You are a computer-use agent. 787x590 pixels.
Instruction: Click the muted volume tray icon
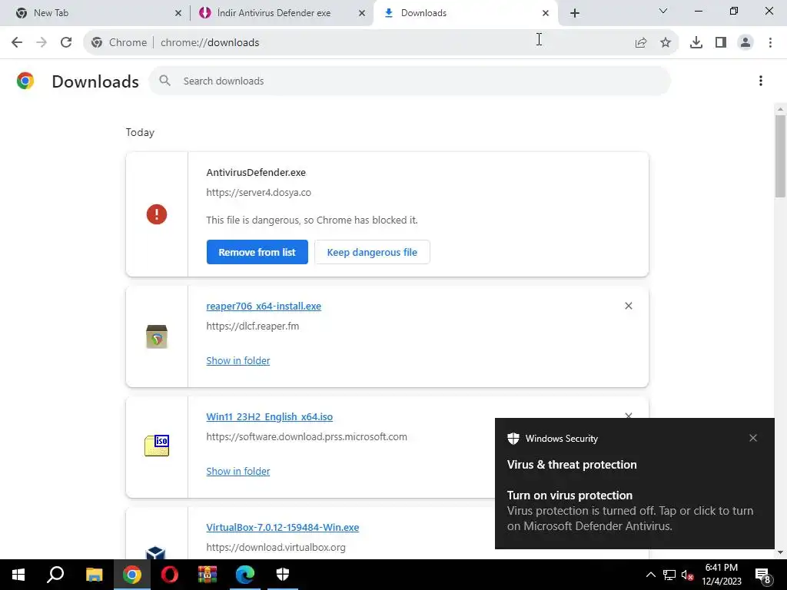[688, 575]
